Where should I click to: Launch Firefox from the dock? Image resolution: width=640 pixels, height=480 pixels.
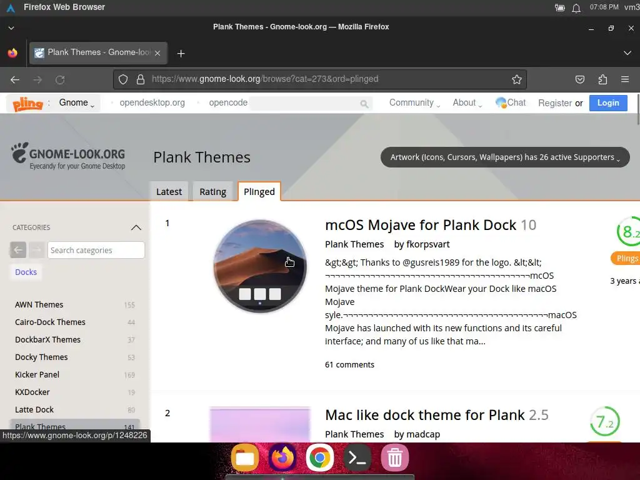282,457
